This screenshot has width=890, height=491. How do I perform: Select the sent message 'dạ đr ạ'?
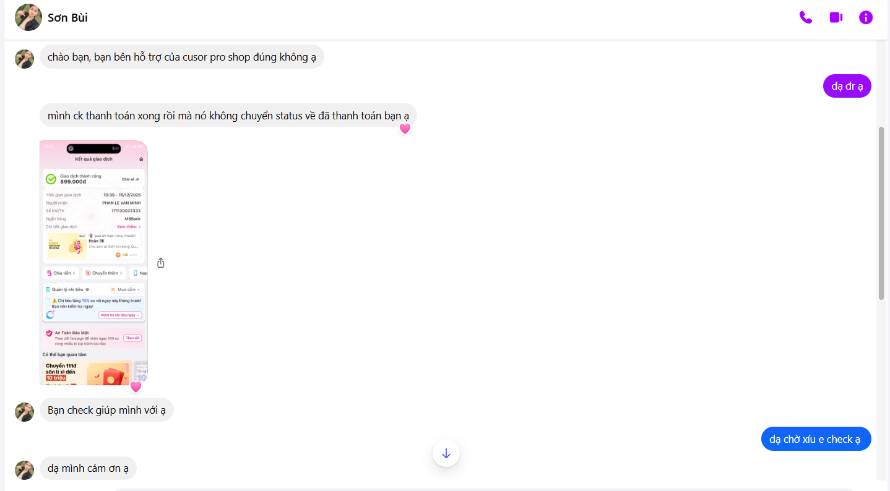(847, 86)
